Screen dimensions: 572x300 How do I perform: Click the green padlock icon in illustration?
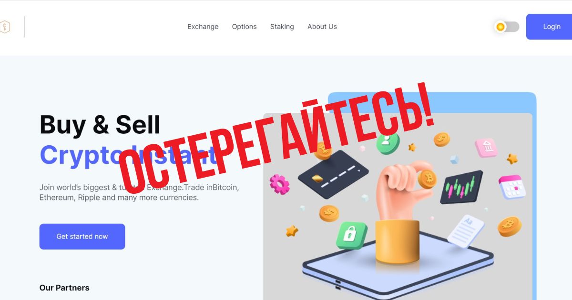(x=351, y=235)
